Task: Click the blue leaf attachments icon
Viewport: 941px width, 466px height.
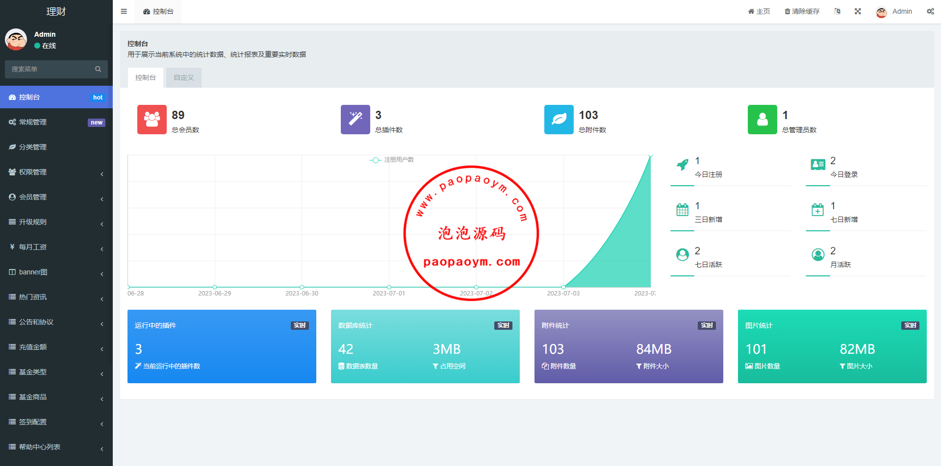Action: pyautogui.click(x=559, y=120)
